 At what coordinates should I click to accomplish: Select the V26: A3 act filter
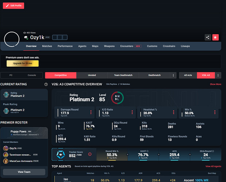coord(206,75)
